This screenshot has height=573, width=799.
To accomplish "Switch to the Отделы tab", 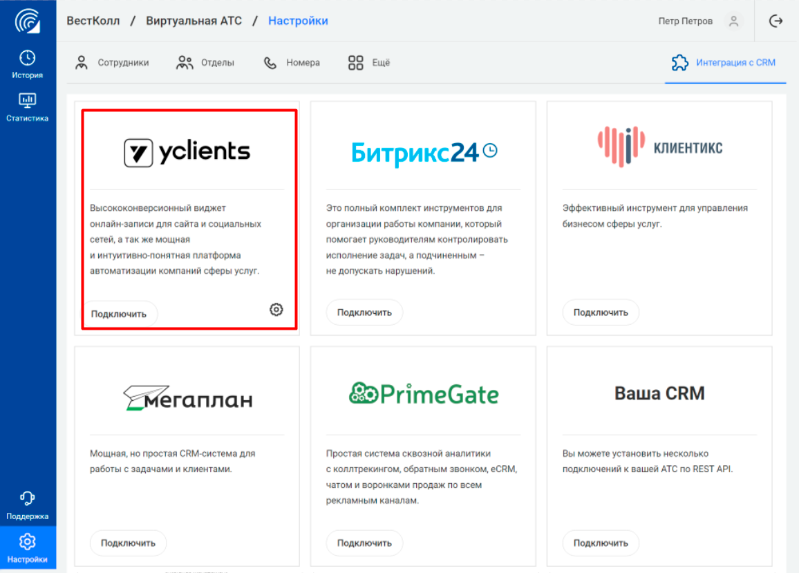I will pos(205,63).
